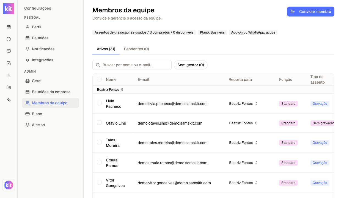Image resolution: width=352 pixels, height=198 pixels.
Task: Select Úrsula Ramos's row checkbox
Action: (x=99, y=162)
